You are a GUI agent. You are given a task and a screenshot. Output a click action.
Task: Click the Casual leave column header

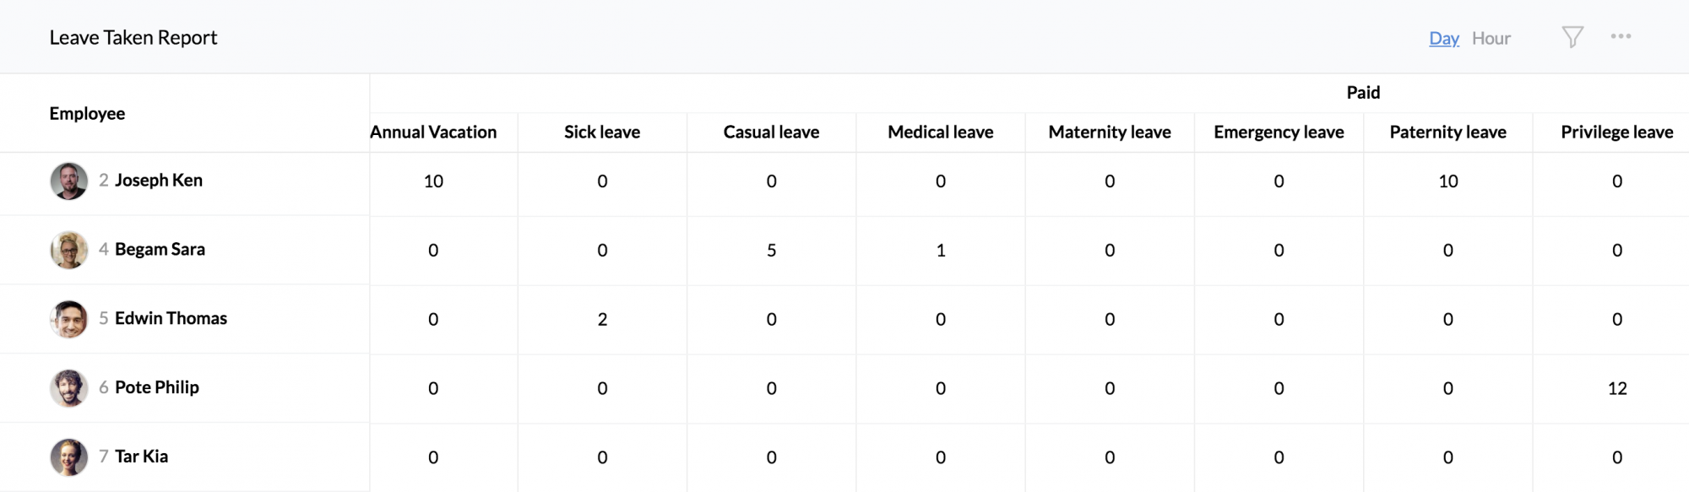pyautogui.click(x=771, y=132)
